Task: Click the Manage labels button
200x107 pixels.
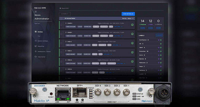Action: click(159, 35)
